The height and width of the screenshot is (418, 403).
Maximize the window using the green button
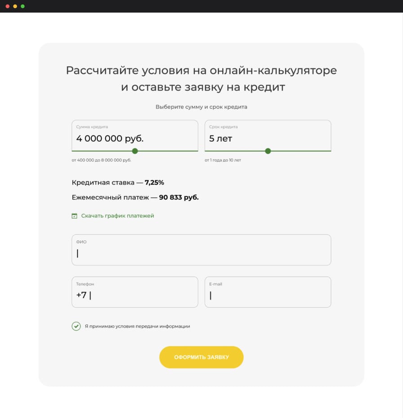click(x=22, y=6)
